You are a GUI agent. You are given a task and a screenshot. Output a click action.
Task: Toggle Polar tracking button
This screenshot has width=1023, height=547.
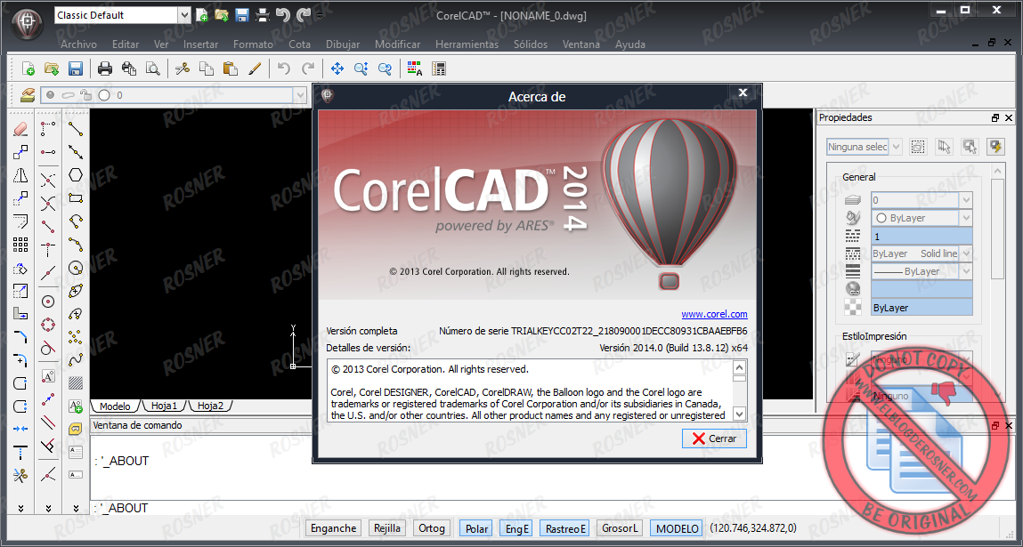click(x=476, y=528)
